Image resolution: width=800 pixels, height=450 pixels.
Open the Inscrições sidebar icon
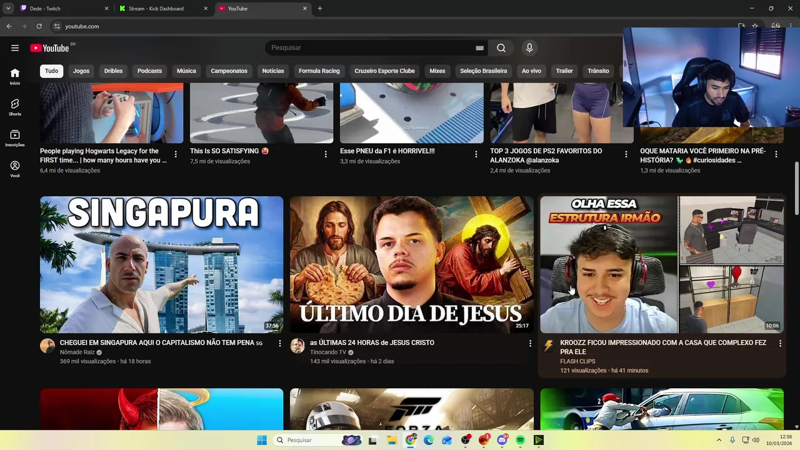coord(15,138)
